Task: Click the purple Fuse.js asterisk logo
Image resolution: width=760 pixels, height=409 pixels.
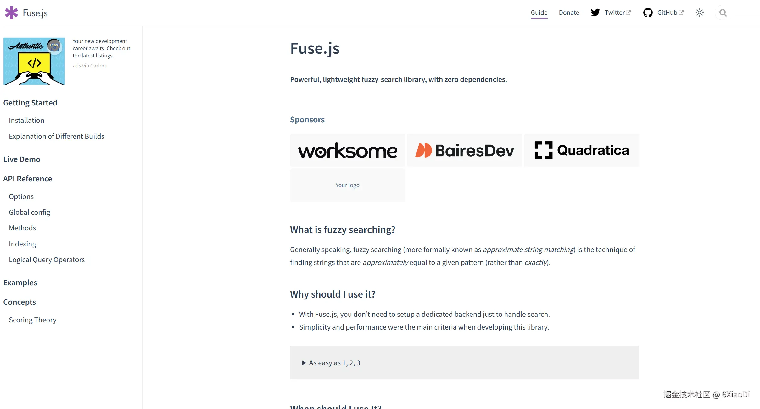Action: pyautogui.click(x=11, y=13)
